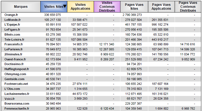203x111 pixels.
Task: Click the L'Equipe.fr brand name
Action: [12, 24]
